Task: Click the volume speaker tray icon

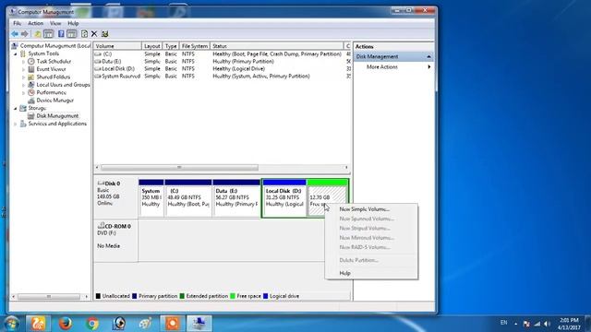Action: 547,324
